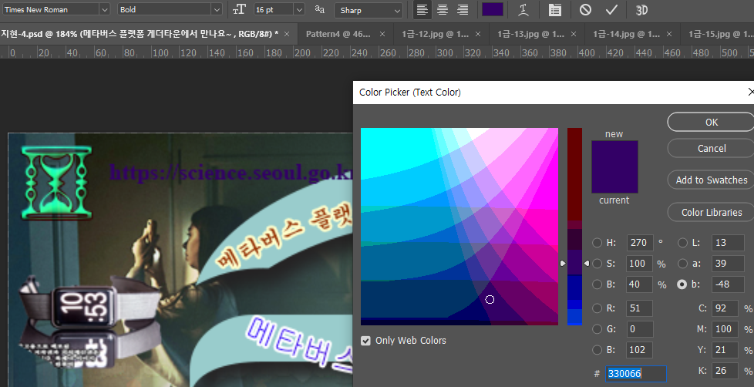Open the warp text icon

523,9
